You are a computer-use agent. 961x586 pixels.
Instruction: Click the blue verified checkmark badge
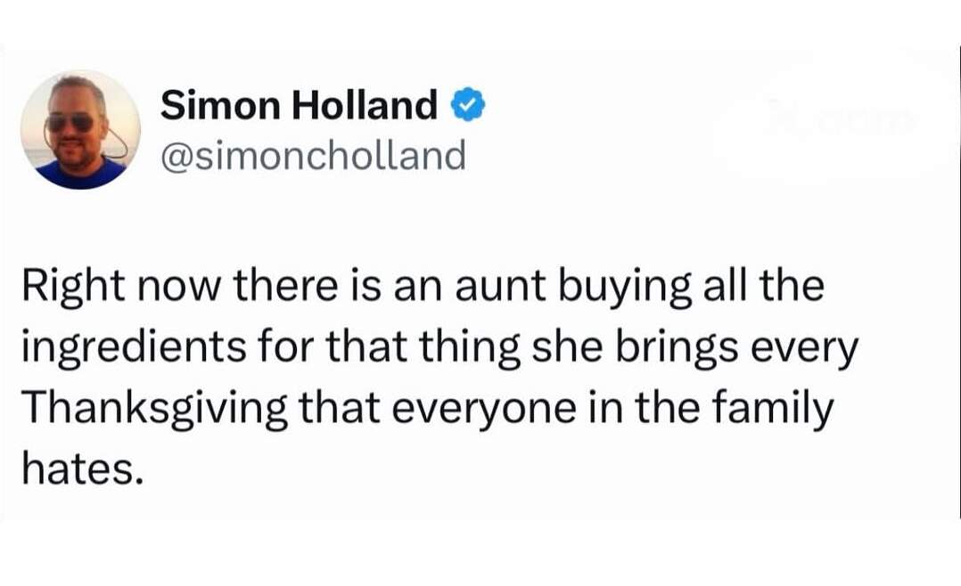[x=470, y=107]
